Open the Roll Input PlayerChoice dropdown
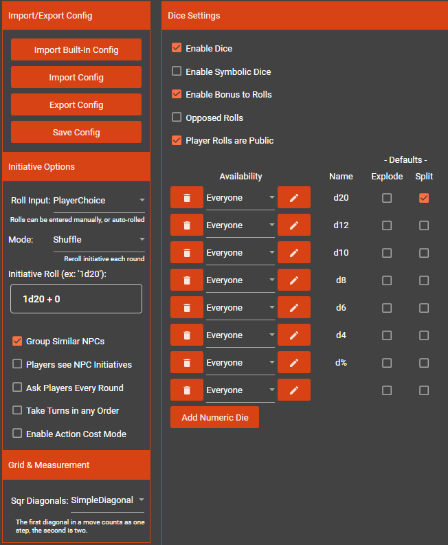448x545 pixels. 99,201
